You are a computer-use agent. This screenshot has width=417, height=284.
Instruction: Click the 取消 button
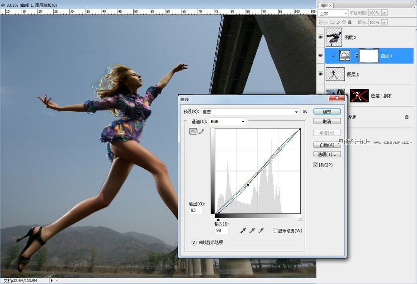click(x=327, y=121)
